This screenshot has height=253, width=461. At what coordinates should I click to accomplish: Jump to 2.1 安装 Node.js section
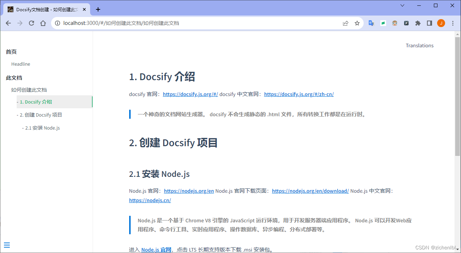point(42,128)
